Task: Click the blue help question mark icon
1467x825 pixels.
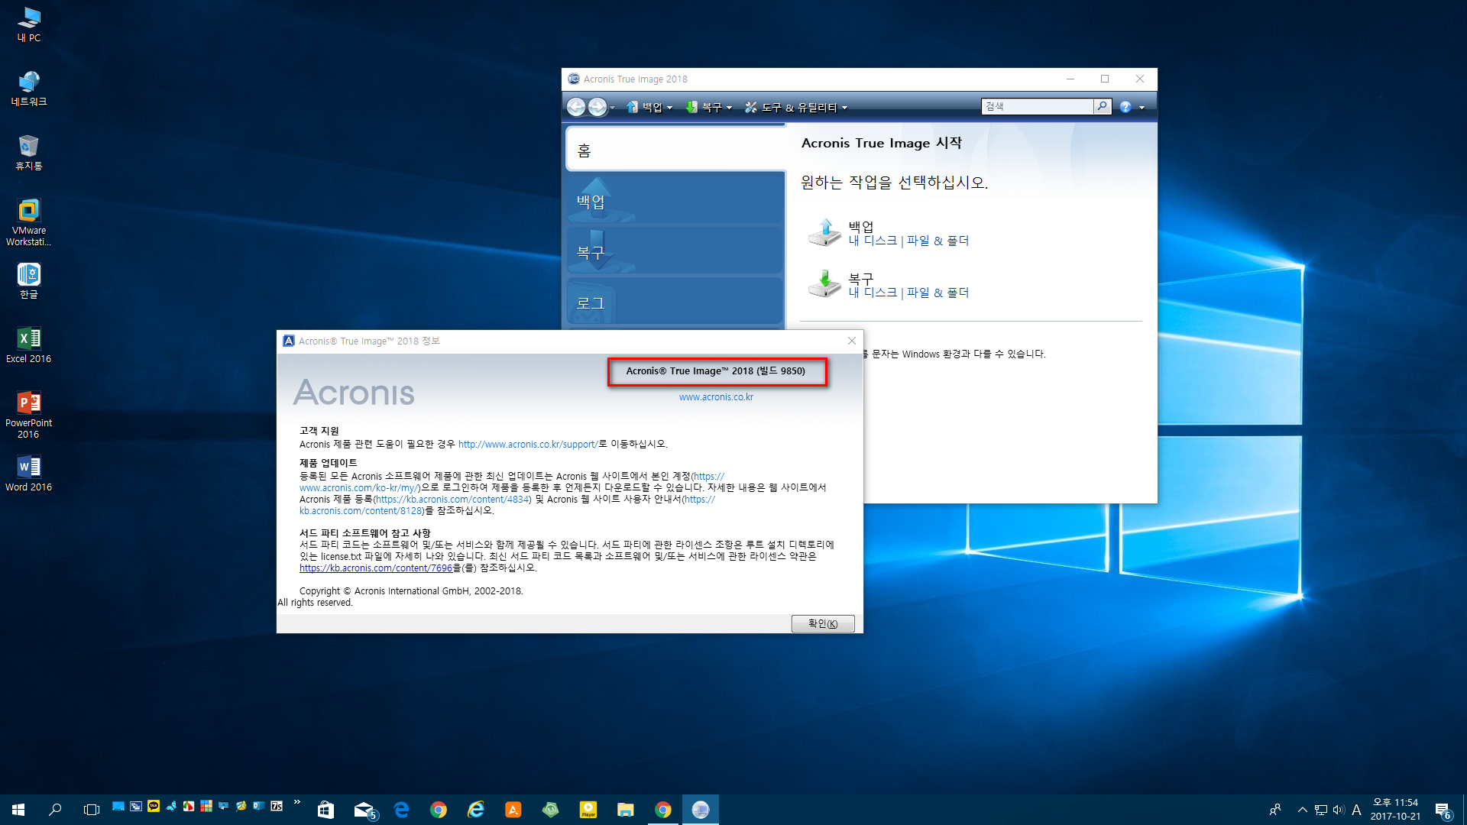Action: (x=1125, y=107)
